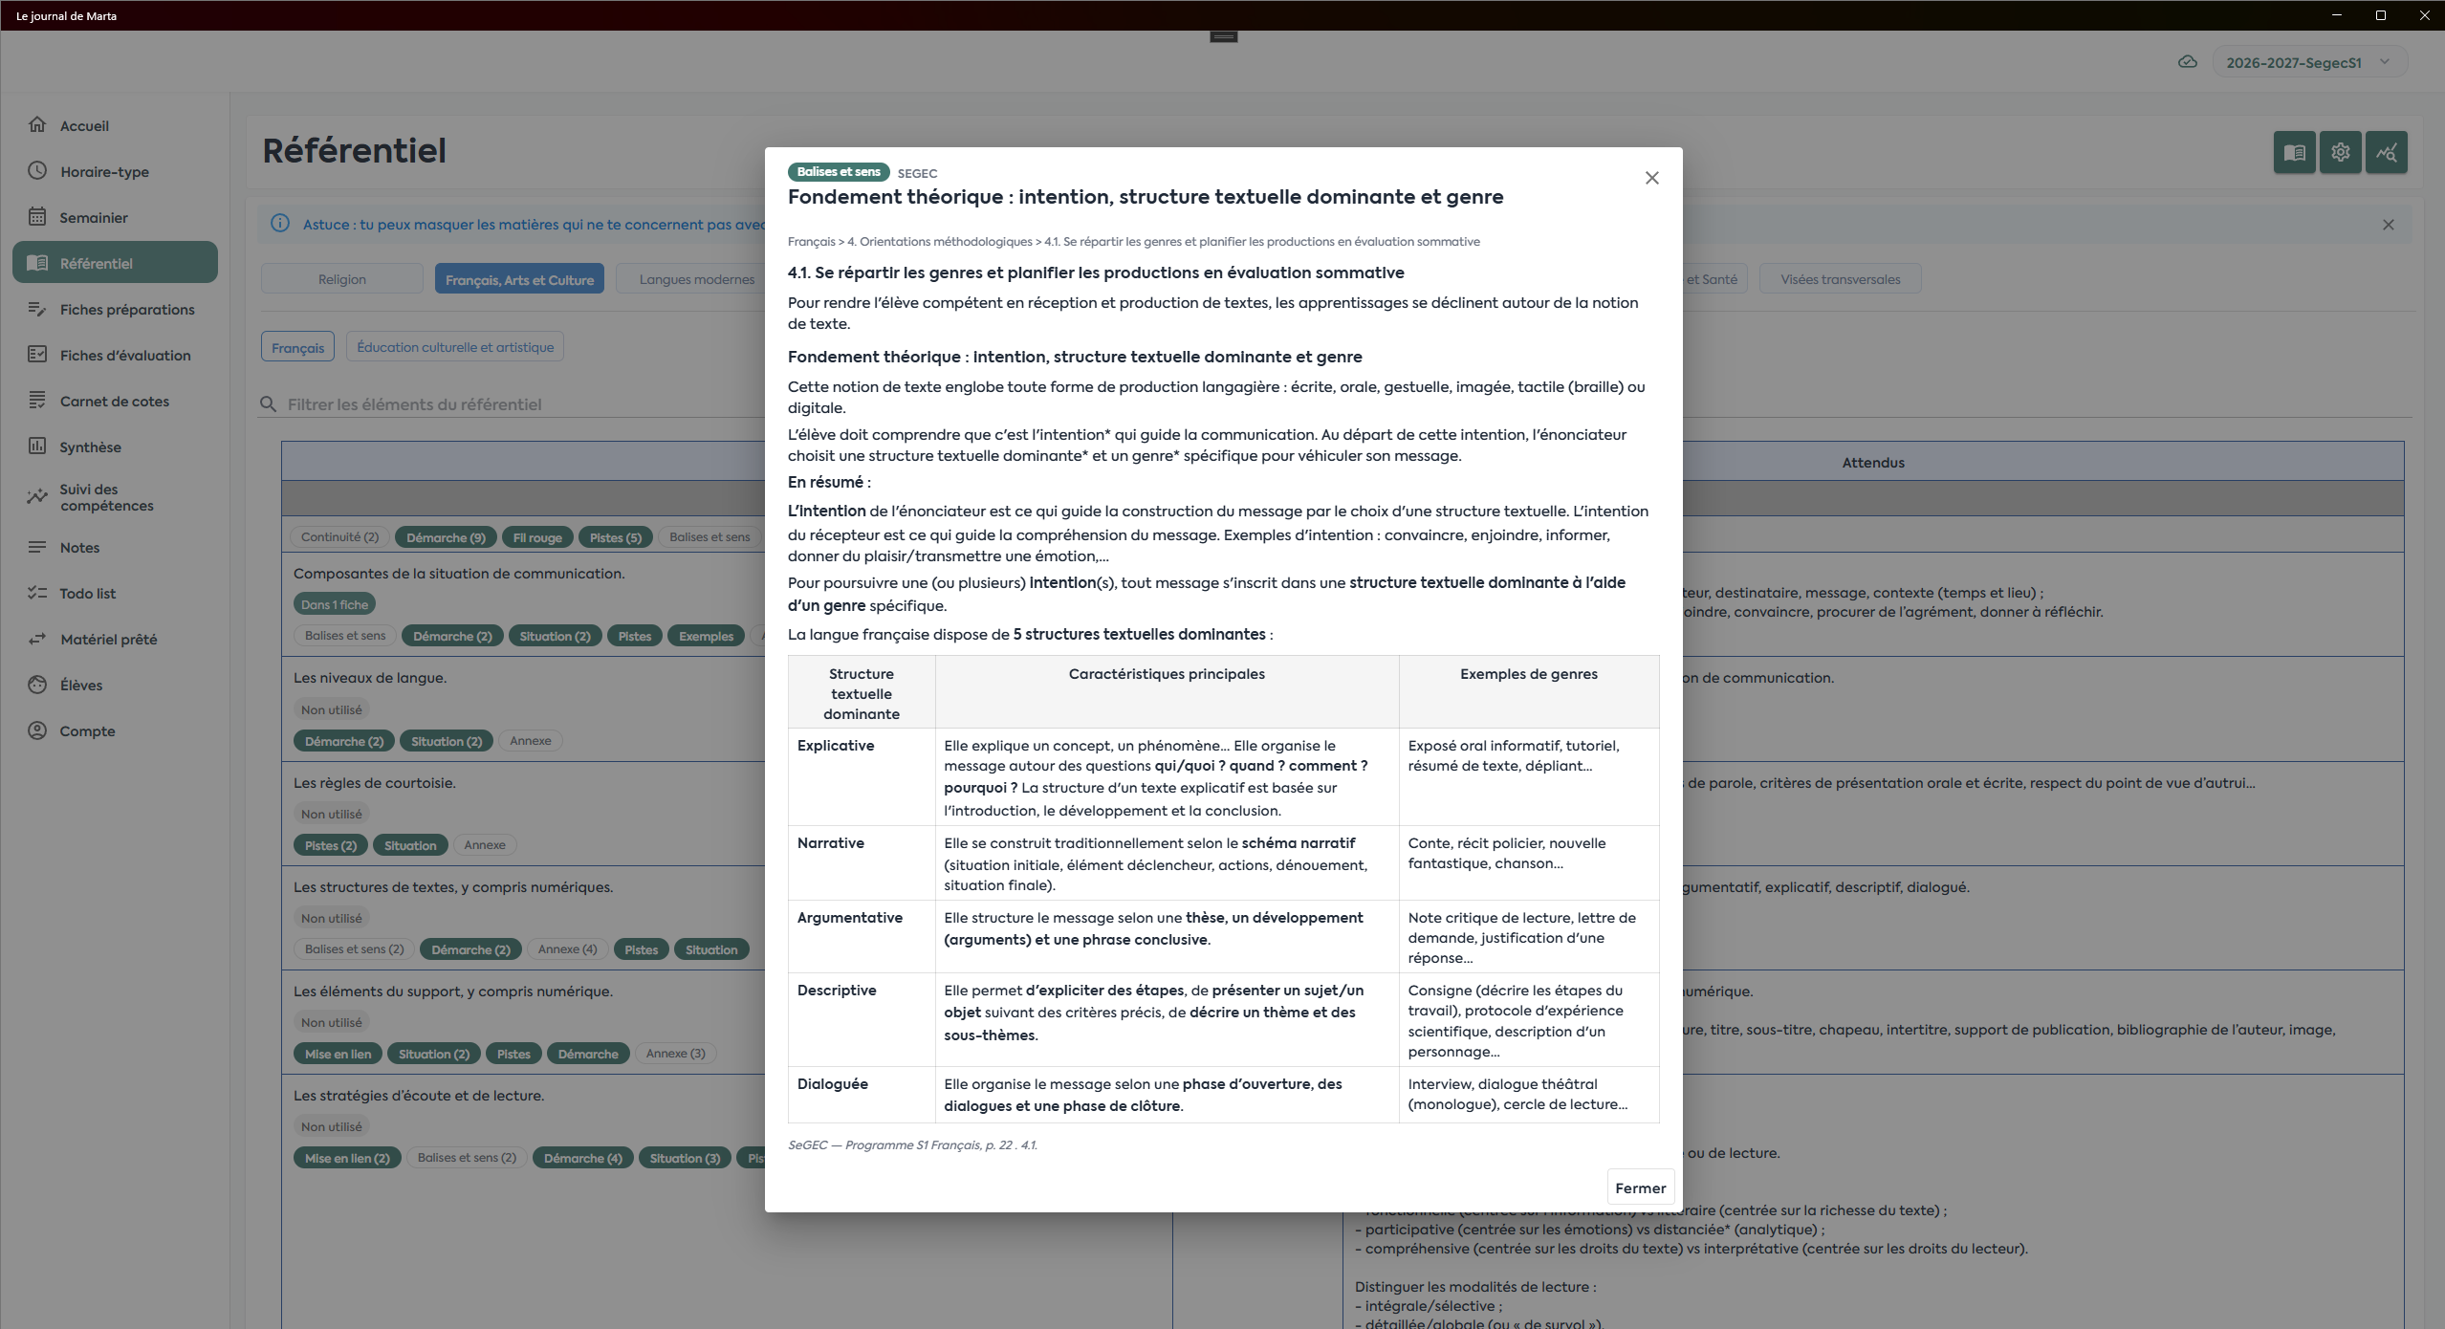Click Situation (2) under Les niveaux de langue
The width and height of the screenshot is (2445, 1329).
tap(447, 741)
